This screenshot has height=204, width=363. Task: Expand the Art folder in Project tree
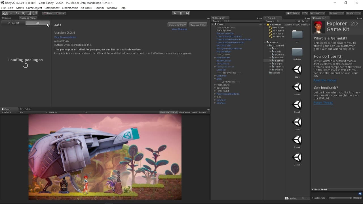pyautogui.click(x=271, y=48)
